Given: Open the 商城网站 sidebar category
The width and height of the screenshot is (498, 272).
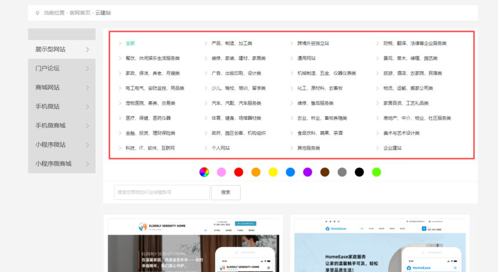Looking at the screenshot, I should [48, 87].
